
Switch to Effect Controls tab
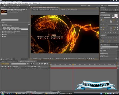click(14, 8)
